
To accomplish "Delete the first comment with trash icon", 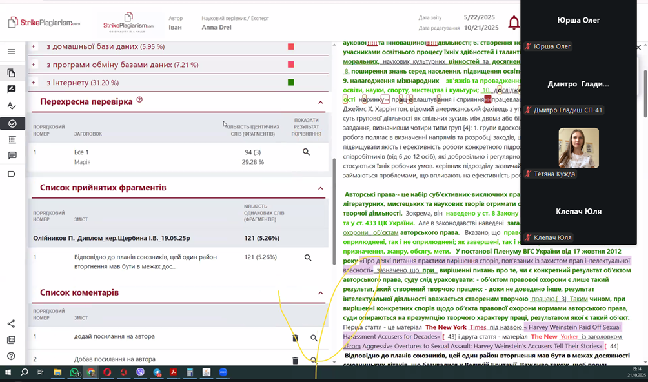I will (x=295, y=337).
